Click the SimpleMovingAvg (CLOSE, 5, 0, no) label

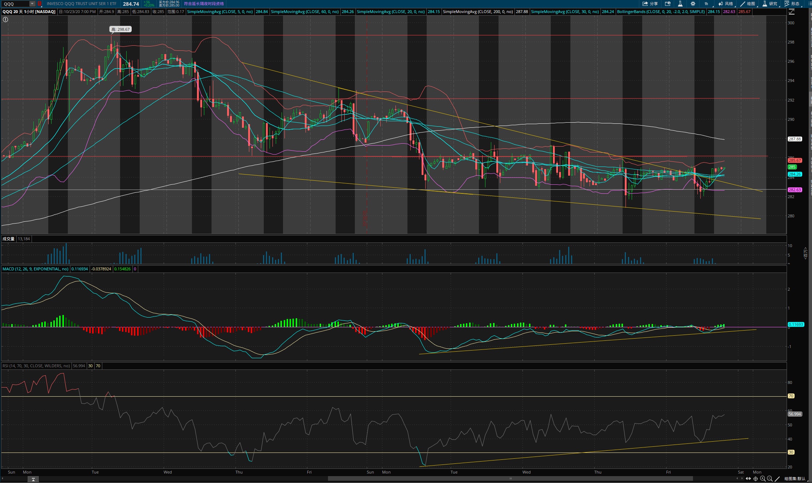(x=220, y=12)
